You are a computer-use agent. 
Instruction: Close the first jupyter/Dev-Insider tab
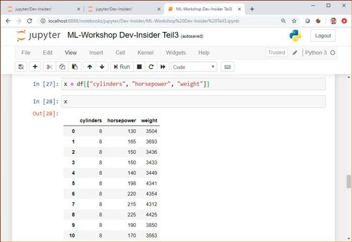[x=79, y=9]
